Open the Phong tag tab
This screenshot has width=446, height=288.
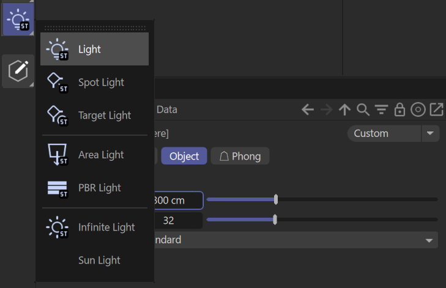click(x=240, y=157)
